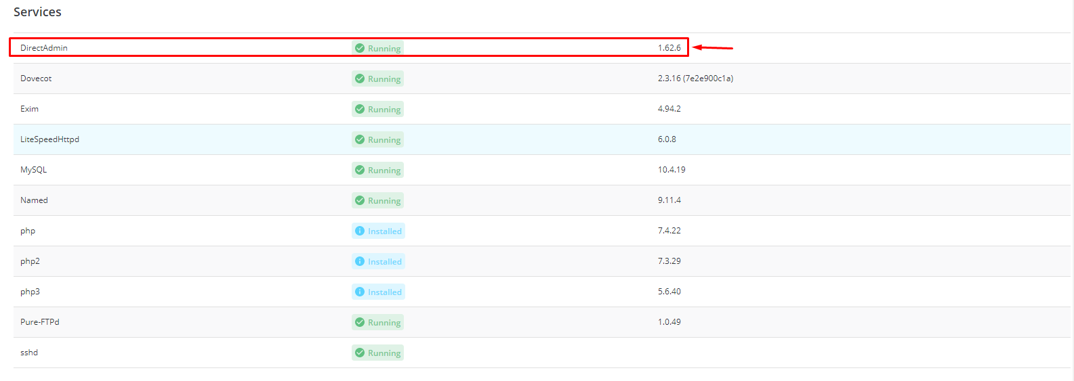Viewport: 1074px width, 381px height.
Task: Select the Exim service name
Action: 29,109
